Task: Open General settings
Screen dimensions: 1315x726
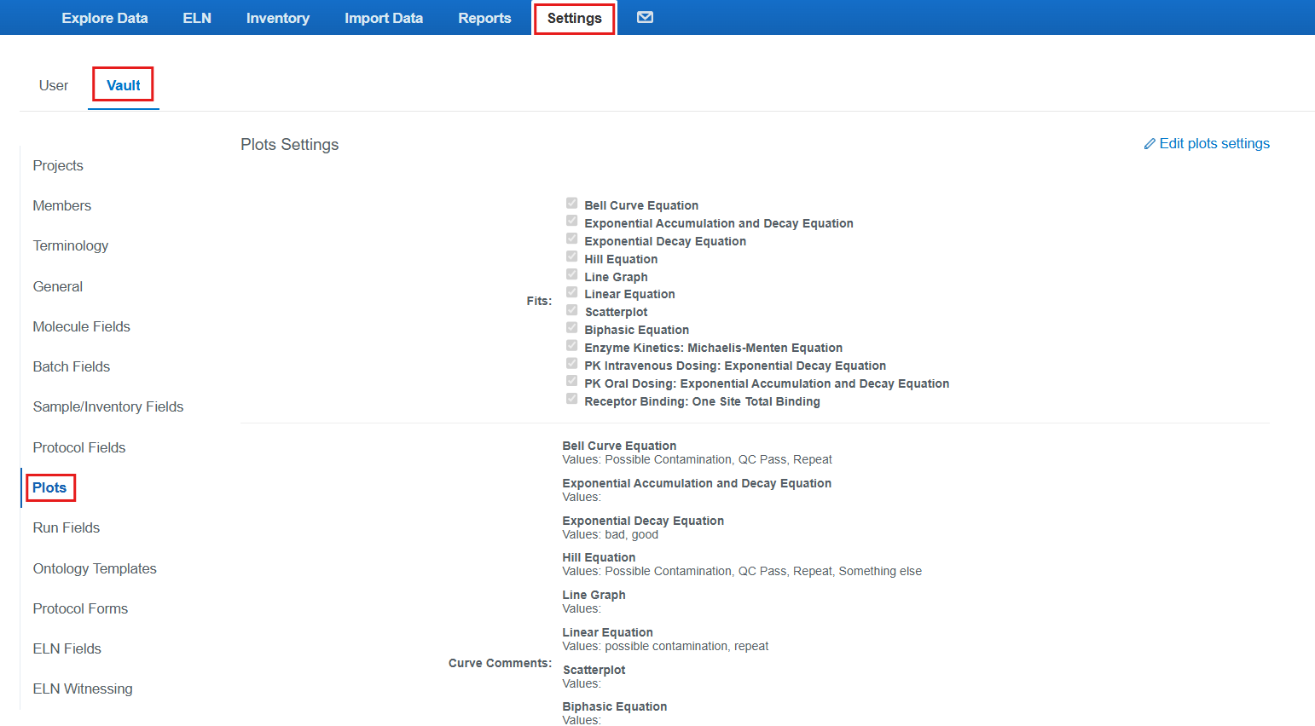Action: click(x=58, y=286)
